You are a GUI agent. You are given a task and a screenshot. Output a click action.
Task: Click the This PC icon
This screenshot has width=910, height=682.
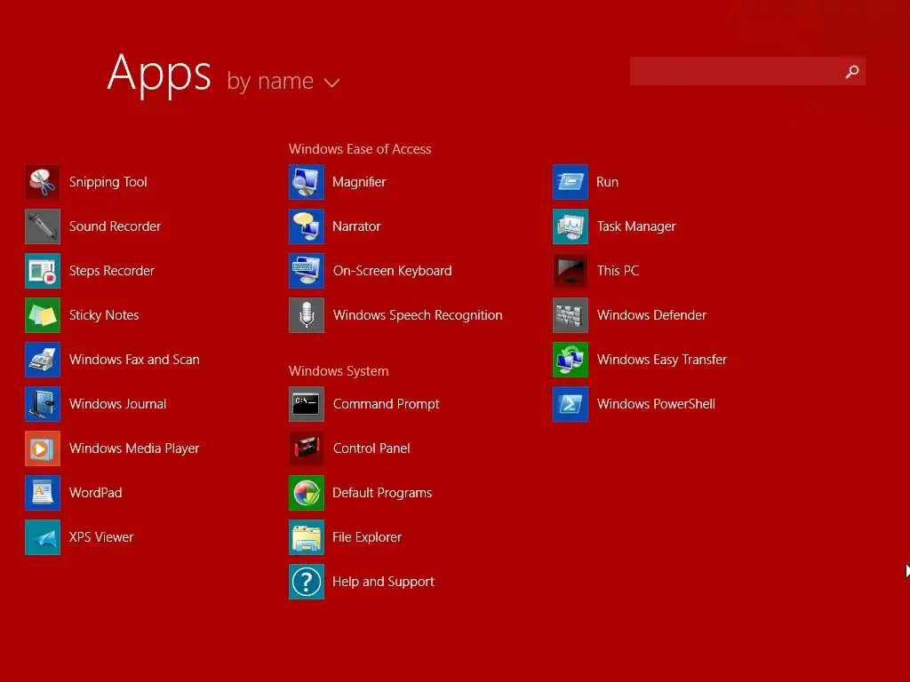coord(571,271)
